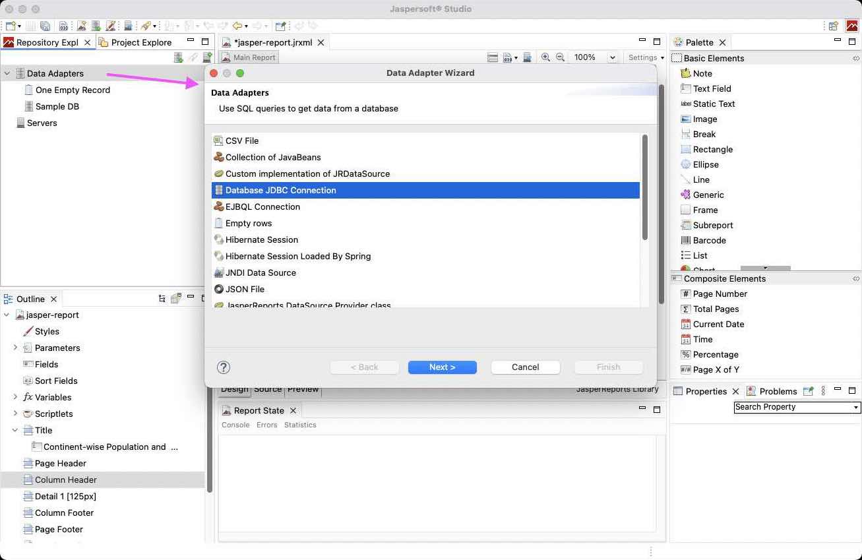This screenshot has width=862, height=560.
Task: Select the Percentage composite element
Action: [x=710, y=354]
